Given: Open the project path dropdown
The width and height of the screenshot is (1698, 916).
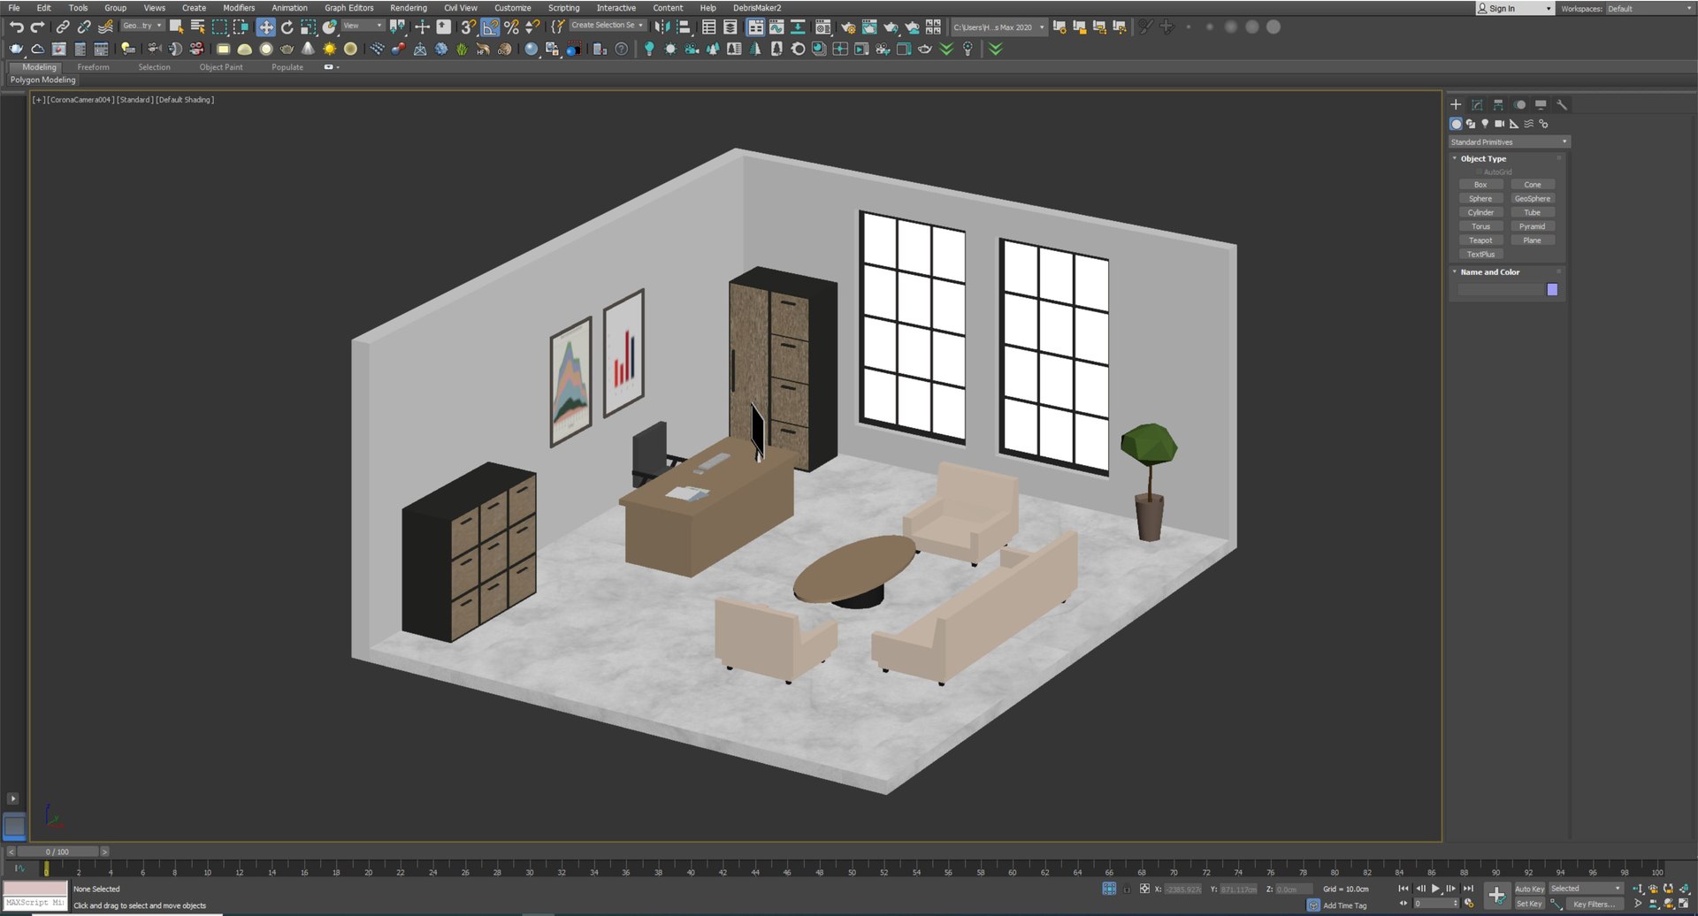Looking at the screenshot, I should pos(998,27).
